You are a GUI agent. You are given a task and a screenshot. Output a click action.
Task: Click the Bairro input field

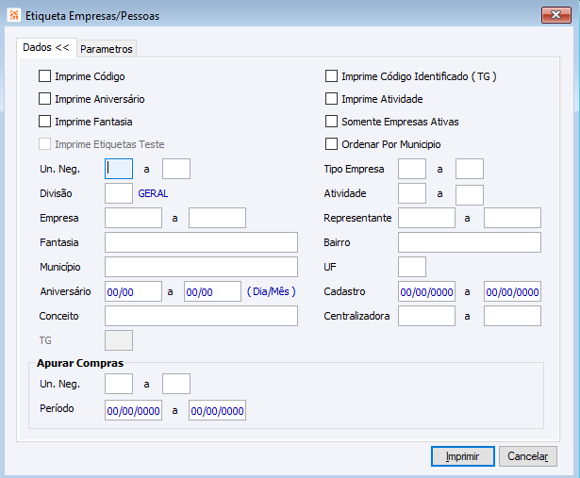pos(469,242)
